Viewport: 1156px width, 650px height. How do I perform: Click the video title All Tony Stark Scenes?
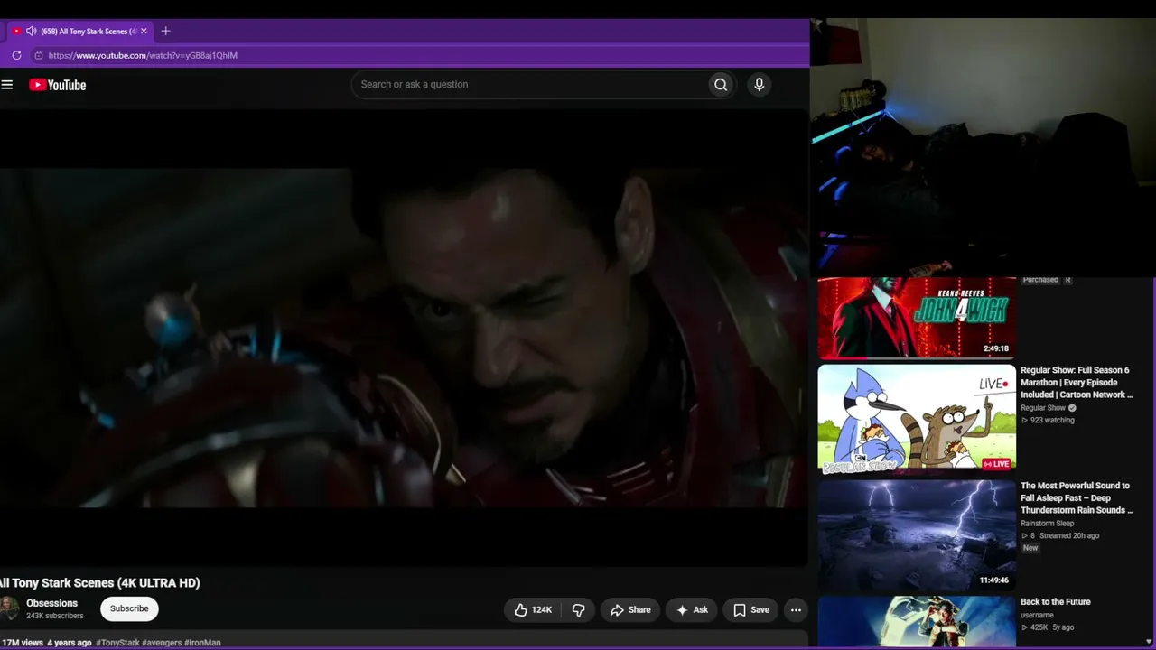pos(100,583)
